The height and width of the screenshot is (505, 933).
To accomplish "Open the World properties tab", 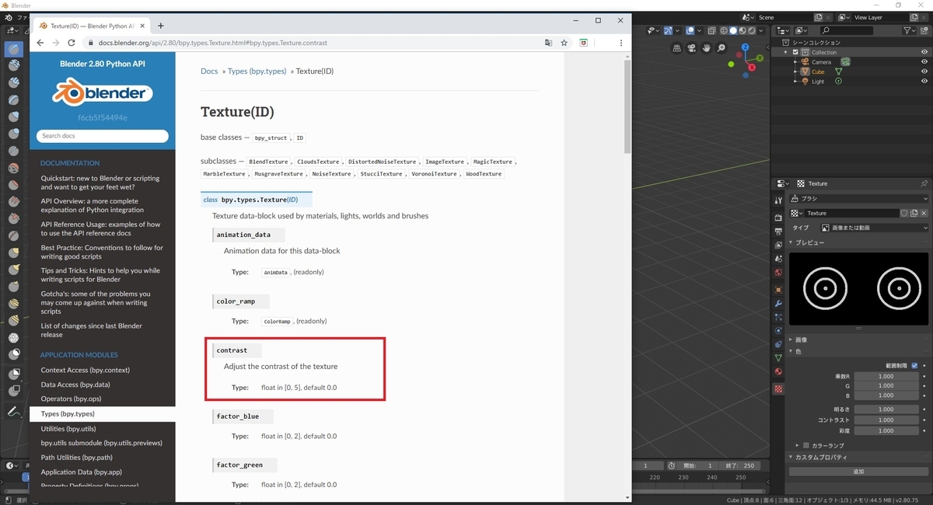I will [778, 273].
